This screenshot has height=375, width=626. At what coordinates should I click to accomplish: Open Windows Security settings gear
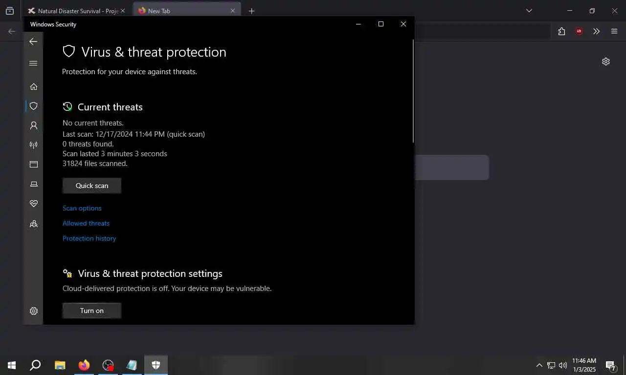coord(34,311)
